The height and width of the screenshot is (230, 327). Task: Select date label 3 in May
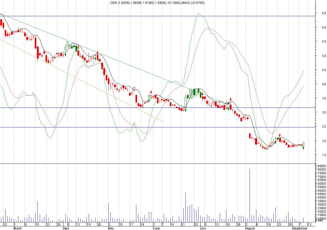pos(109,225)
